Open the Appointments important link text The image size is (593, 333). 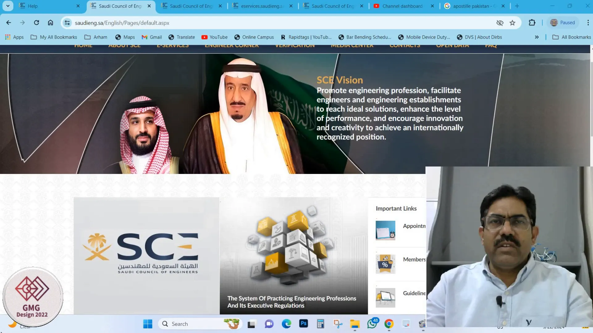click(x=414, y=226)
